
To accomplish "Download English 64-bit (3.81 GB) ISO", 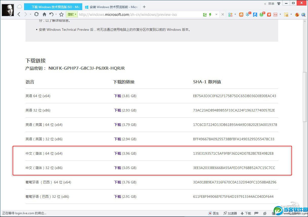I will (x=117, y=96).
